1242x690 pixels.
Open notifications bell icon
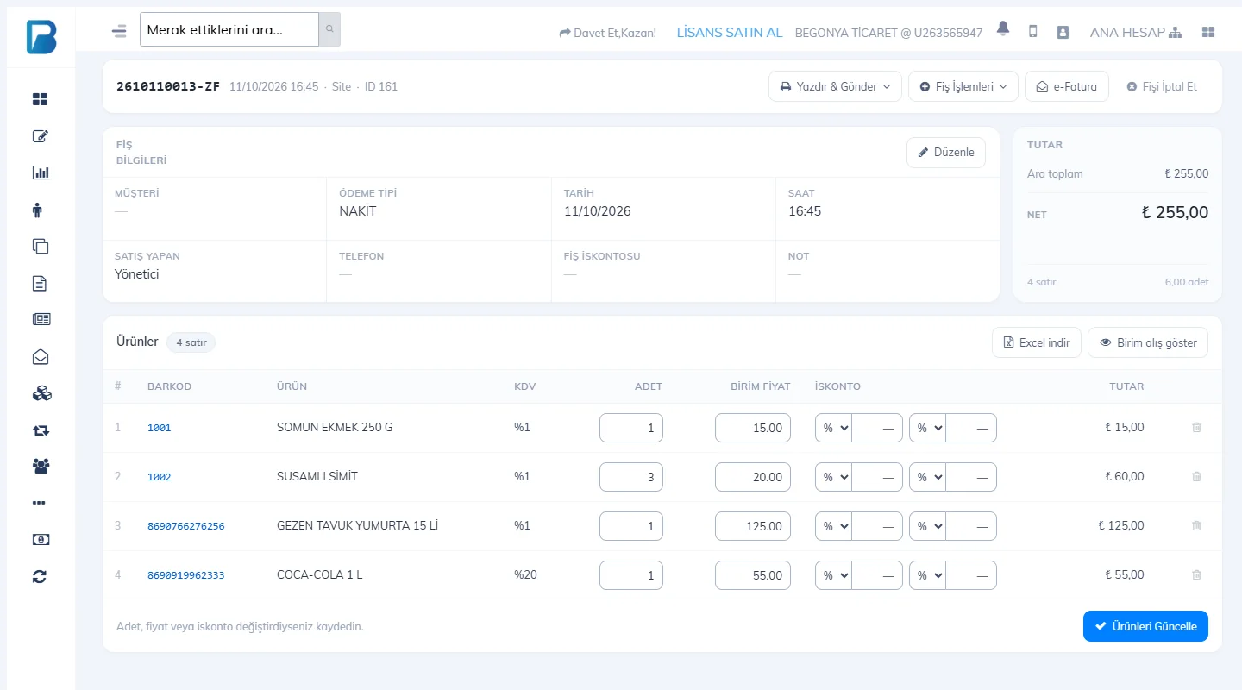coord(1002,29)
